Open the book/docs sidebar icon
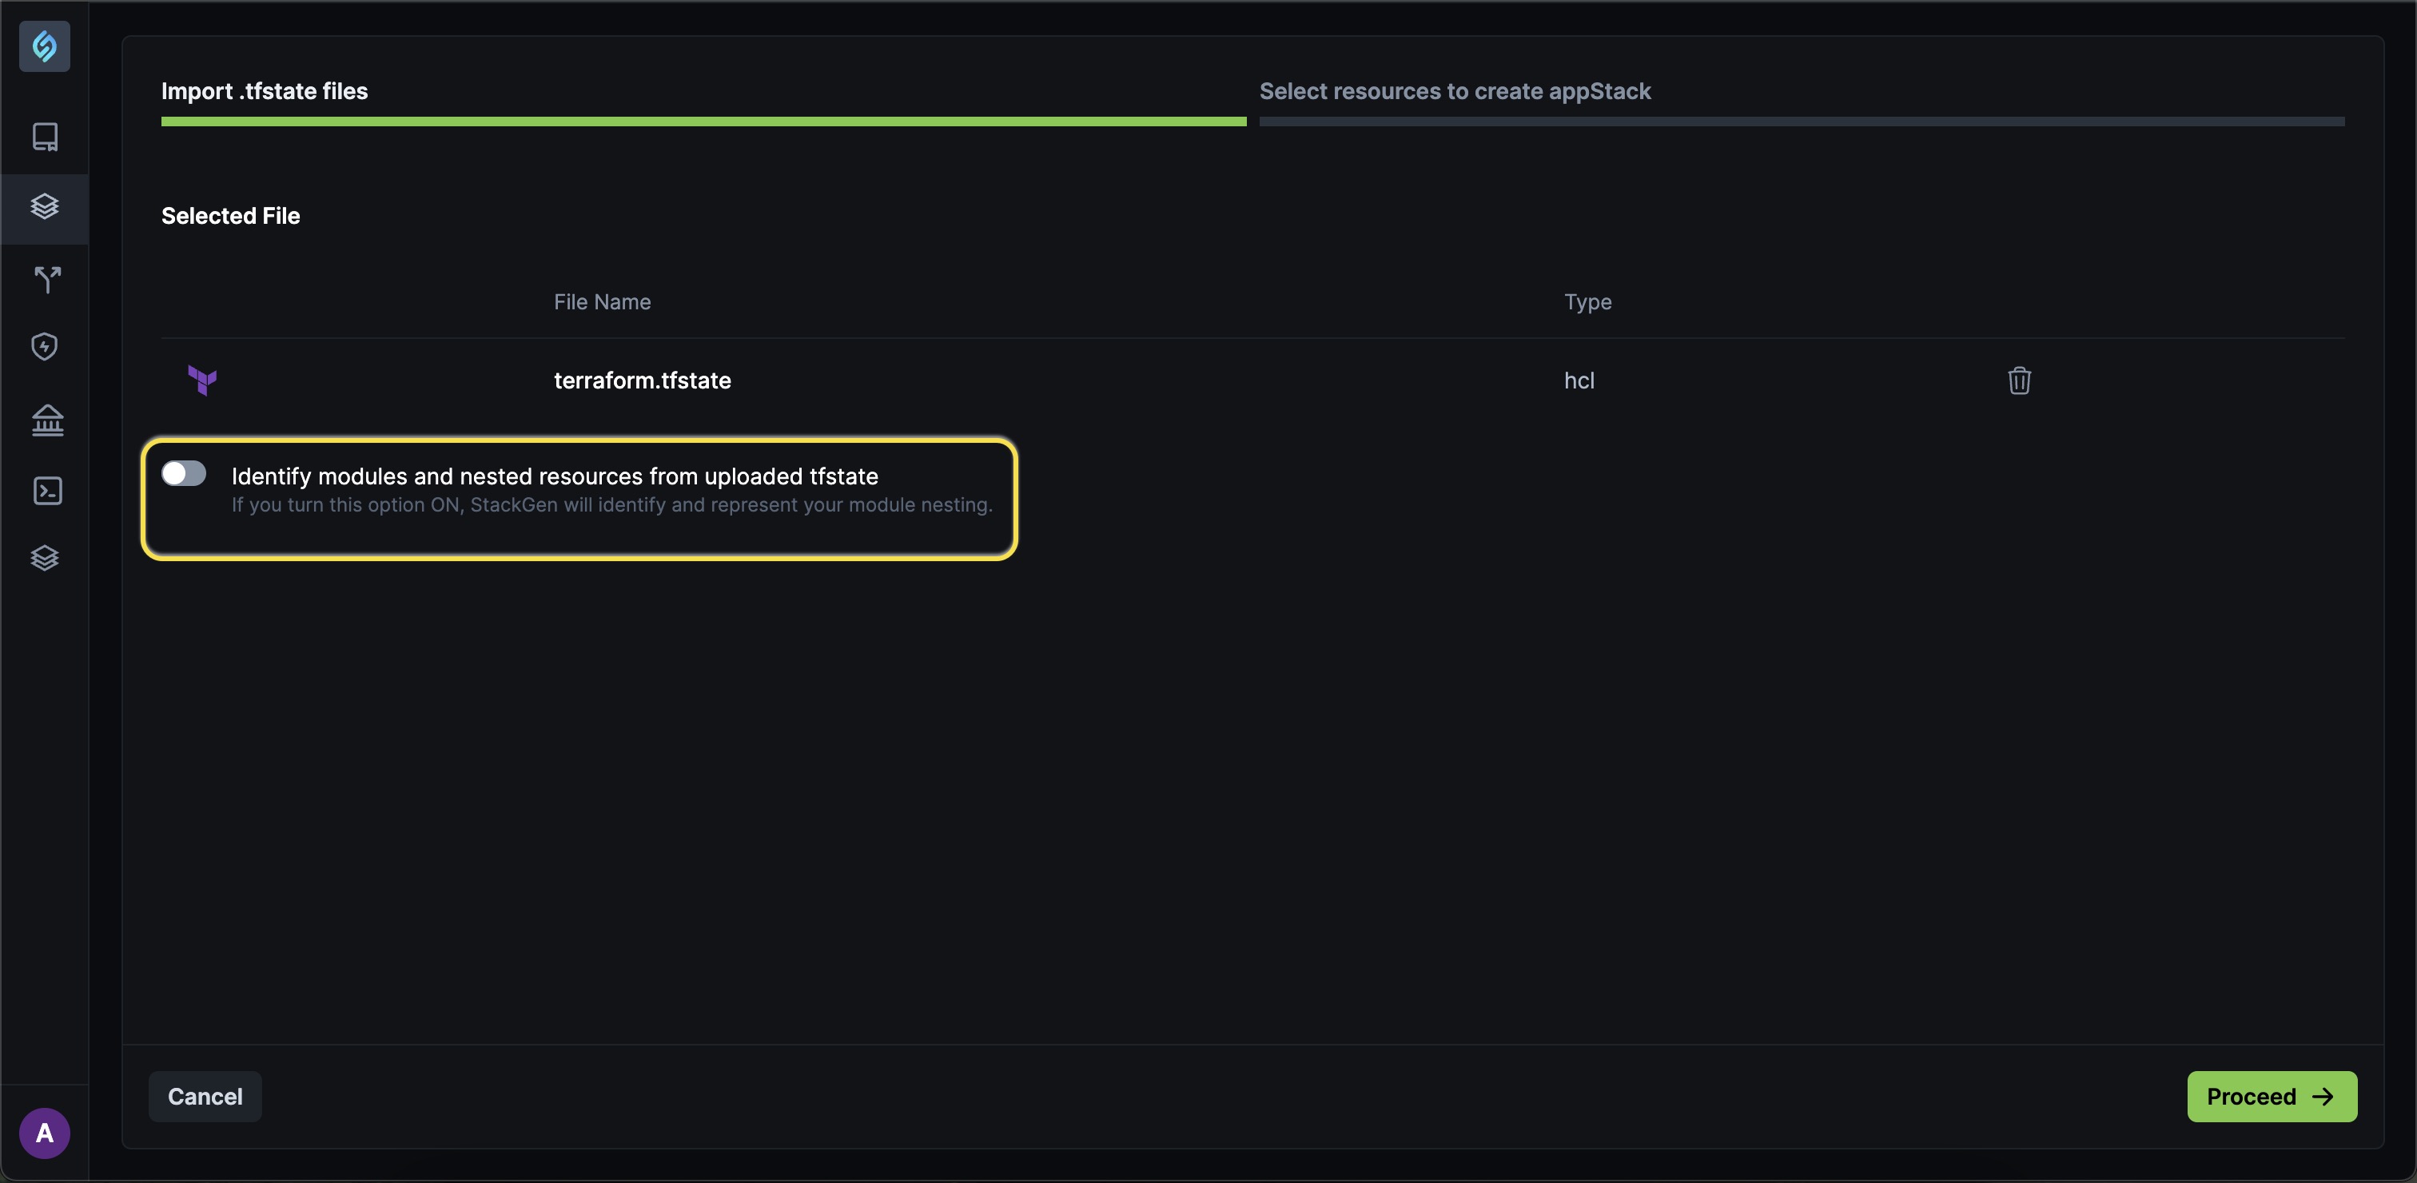The width and height of the screenshot is (2417, 1183). 45,137
